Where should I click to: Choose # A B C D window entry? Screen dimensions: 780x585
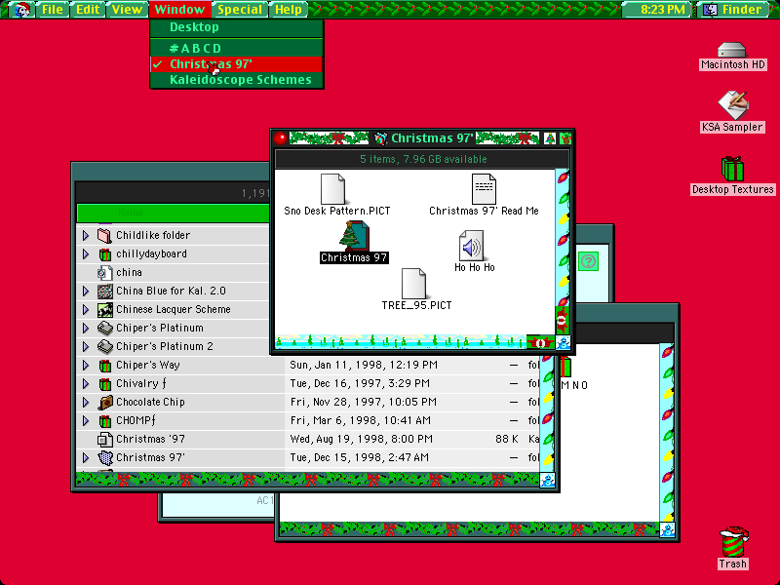click(237, 48)
